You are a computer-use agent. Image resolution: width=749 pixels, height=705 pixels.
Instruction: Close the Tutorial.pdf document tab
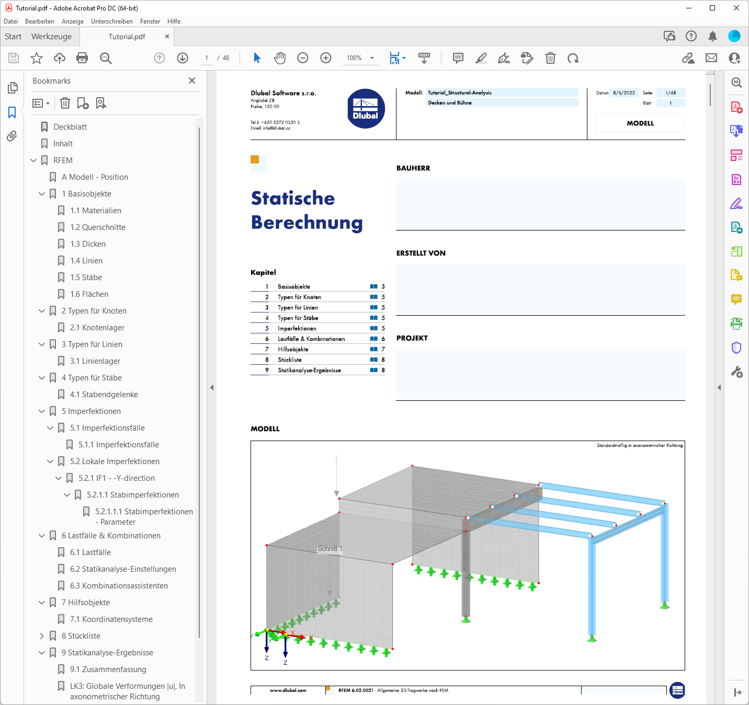[167, 37]
